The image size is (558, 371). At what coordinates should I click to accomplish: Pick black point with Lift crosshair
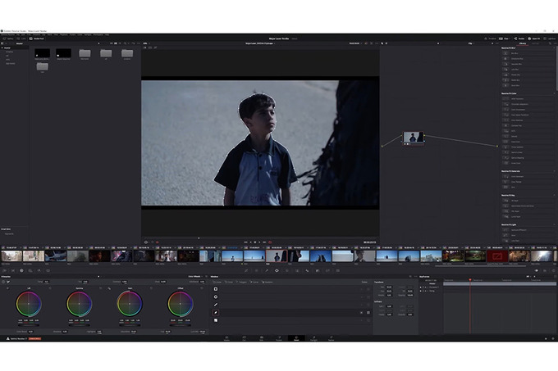[7, 288]
